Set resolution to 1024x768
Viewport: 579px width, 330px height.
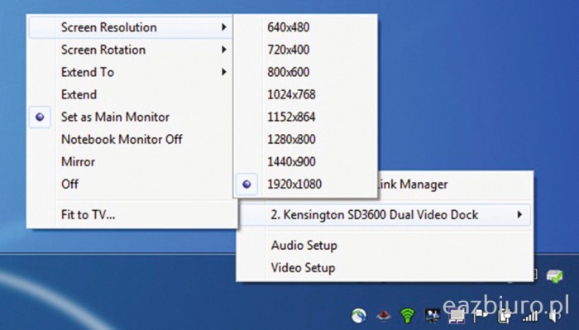305,94
